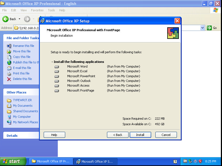Open the Forward history dropdown arrow

point(33,19)
